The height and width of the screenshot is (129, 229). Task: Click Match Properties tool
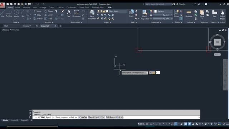click(x=145, y=15)
